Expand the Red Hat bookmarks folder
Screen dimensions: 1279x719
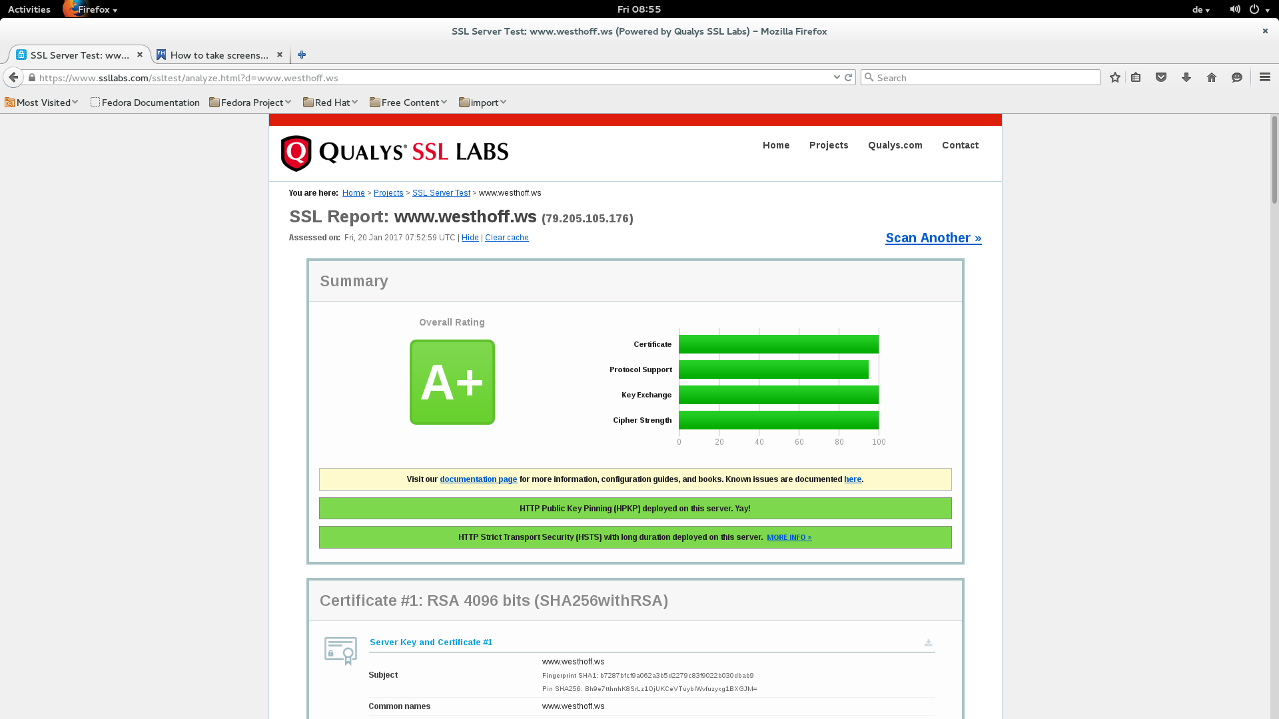[331, 103]
